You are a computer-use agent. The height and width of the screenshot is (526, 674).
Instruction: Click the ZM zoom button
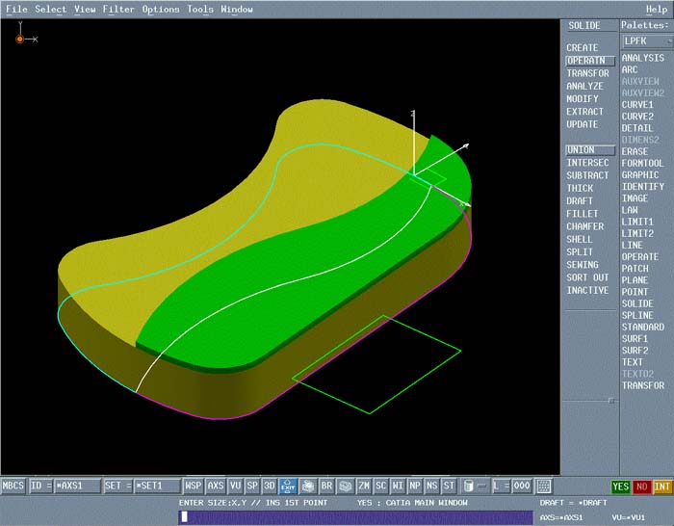point(364,487)
